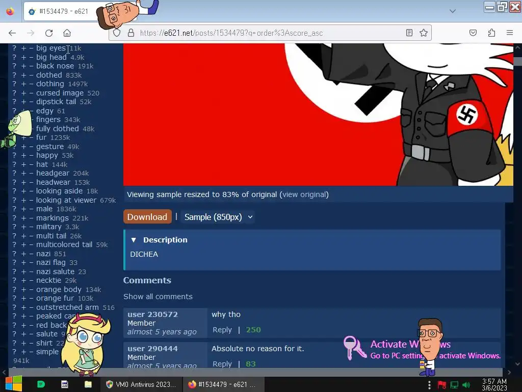Click the page vertical scrollbar thumb
Screen dimensions: 522x392
[517, 61]
